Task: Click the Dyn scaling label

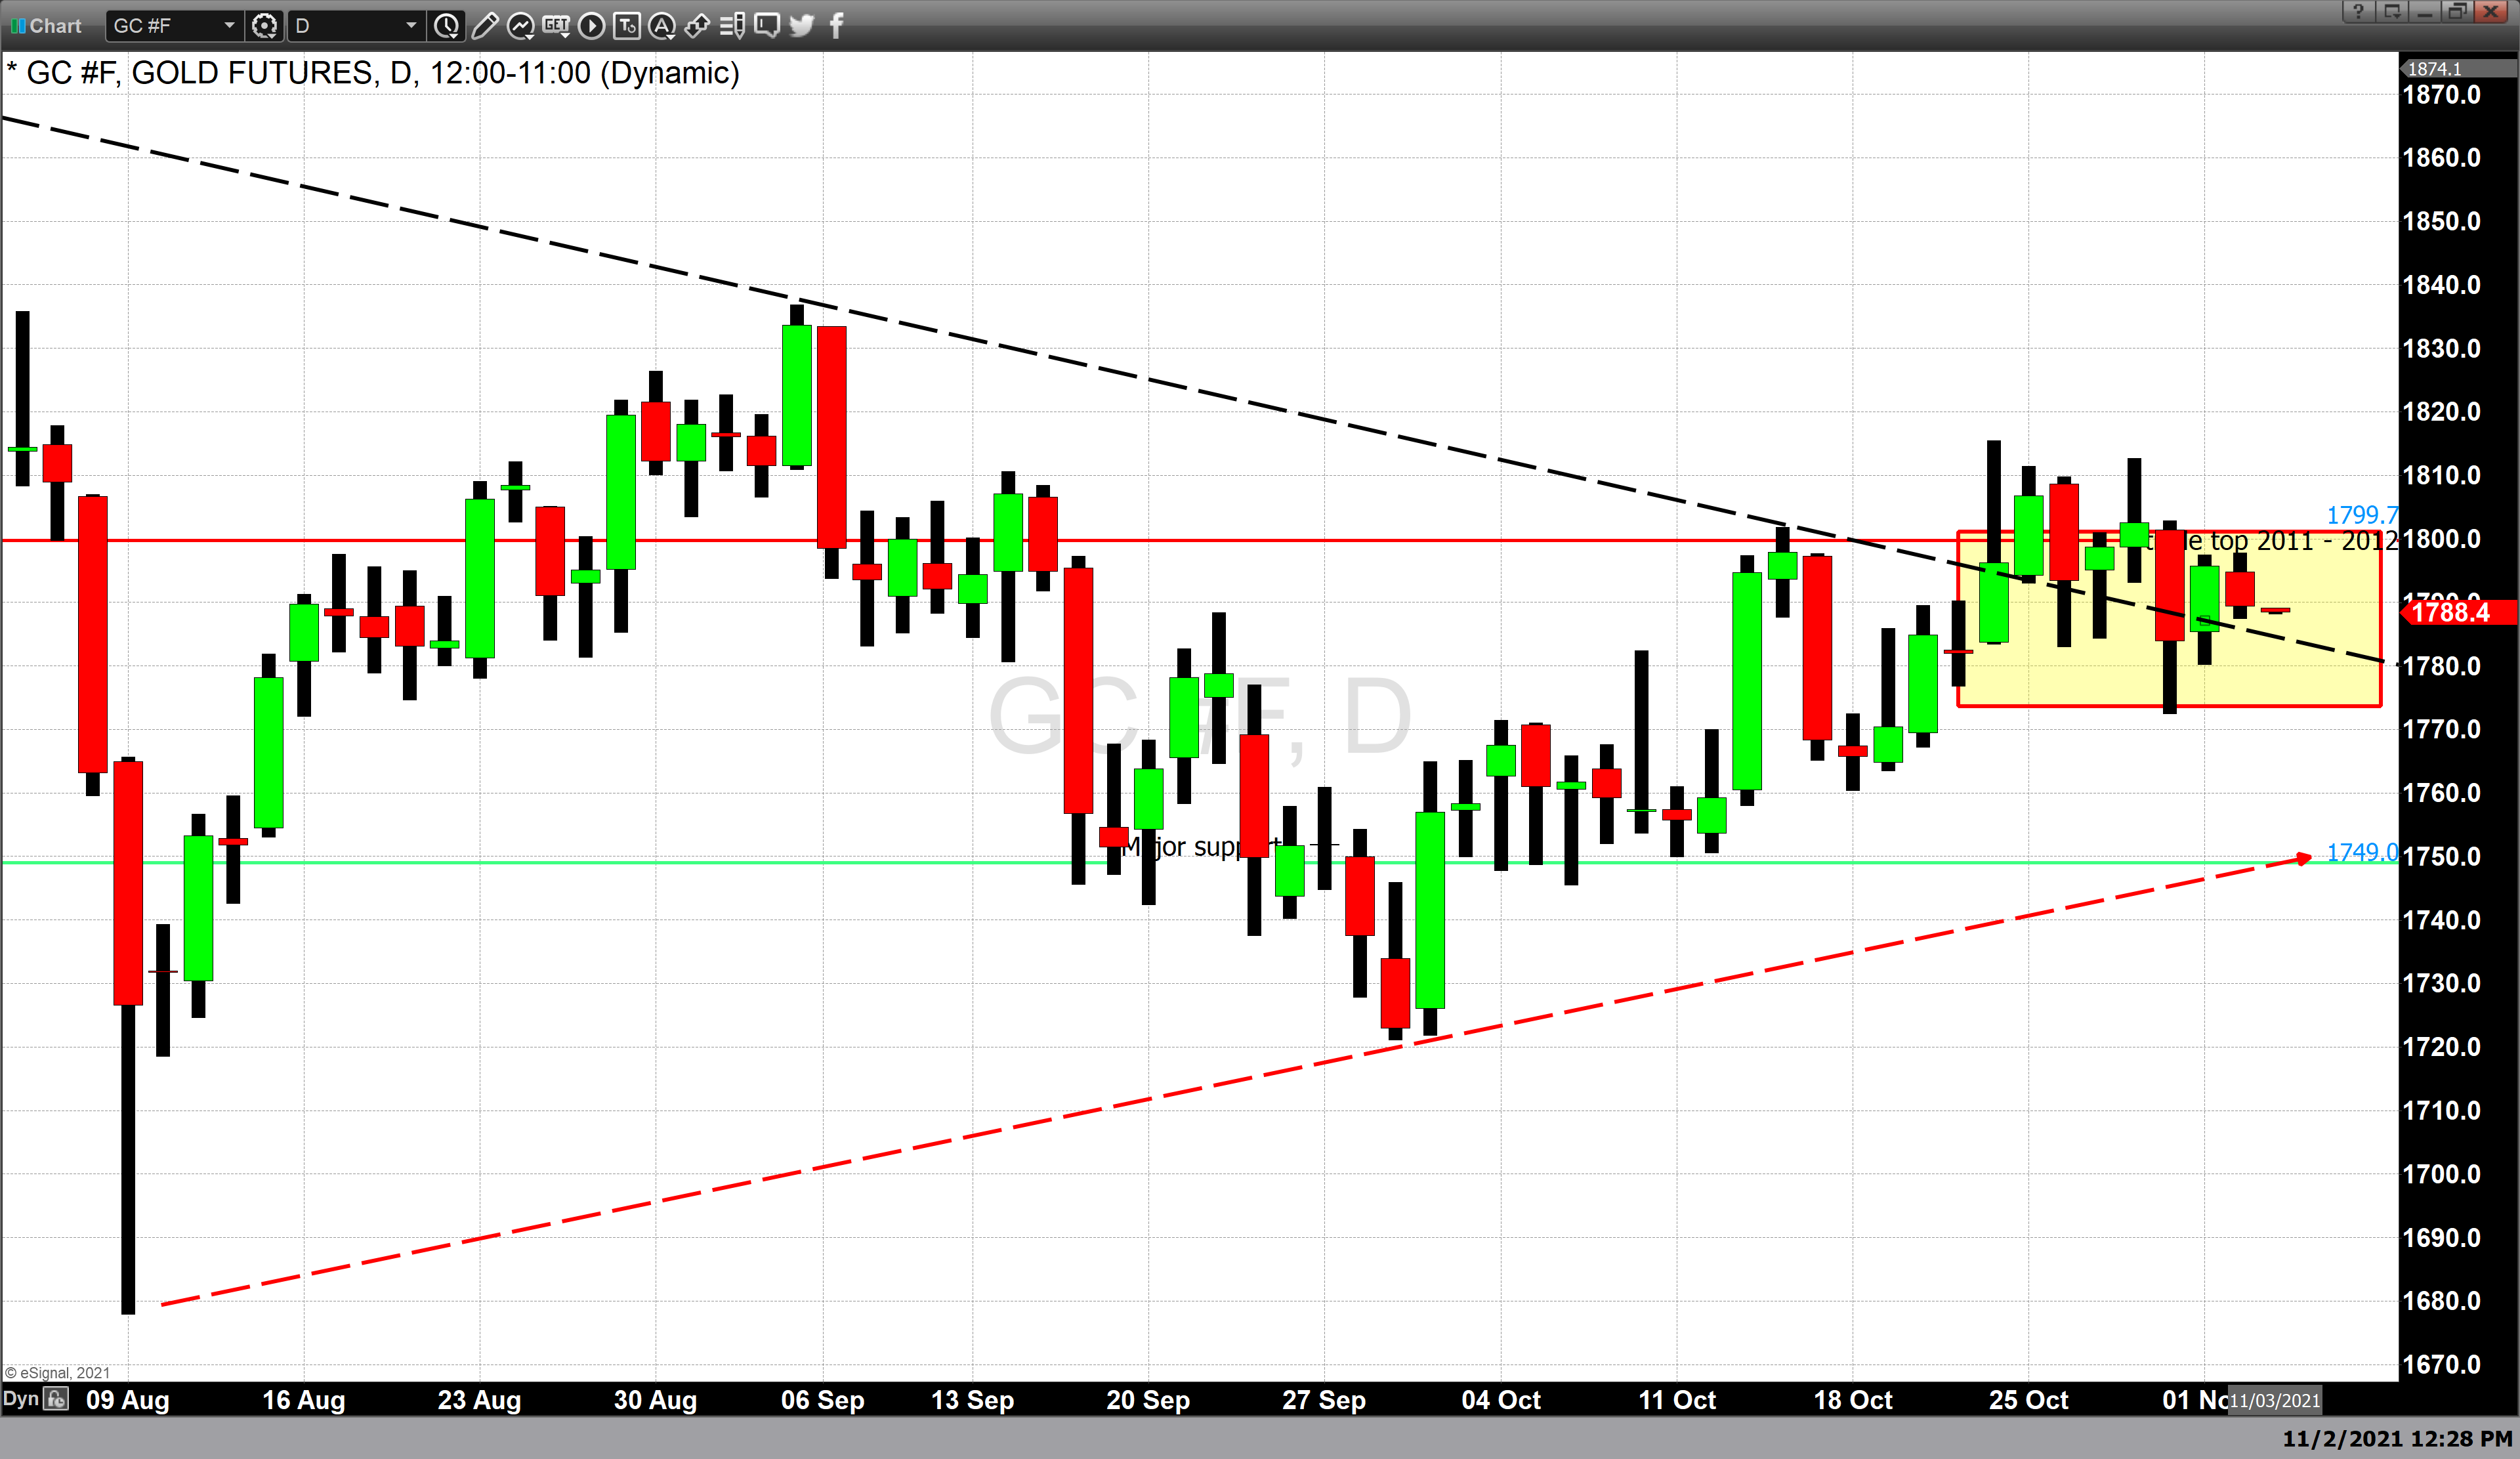Action: pos(20,1399)
